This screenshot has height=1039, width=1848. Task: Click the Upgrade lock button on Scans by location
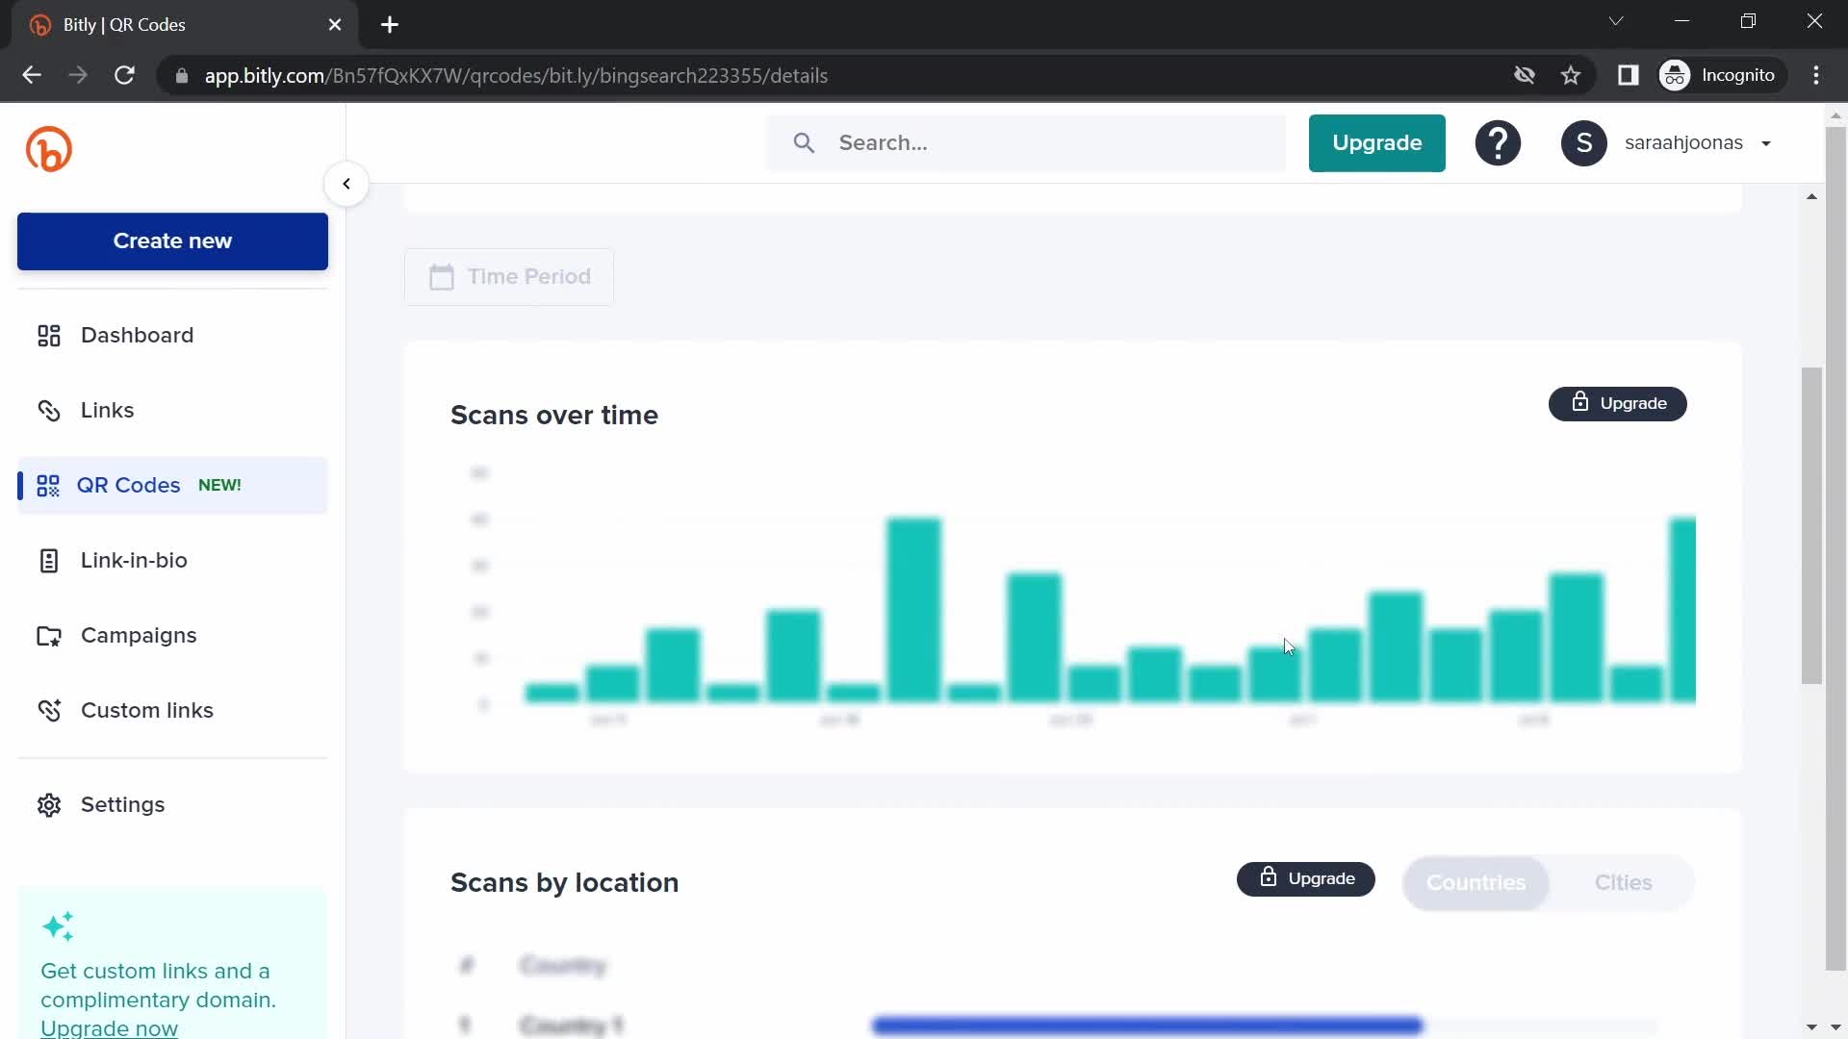1306,878
